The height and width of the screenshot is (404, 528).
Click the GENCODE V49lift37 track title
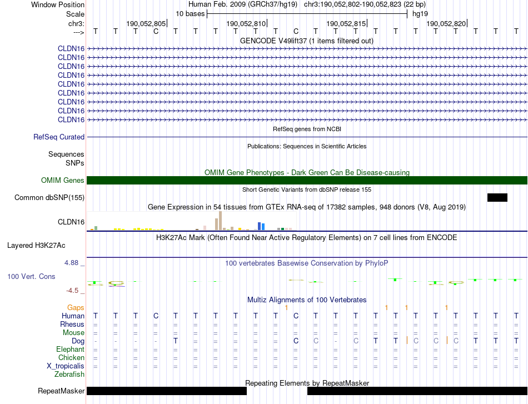[x=306, y=41]
